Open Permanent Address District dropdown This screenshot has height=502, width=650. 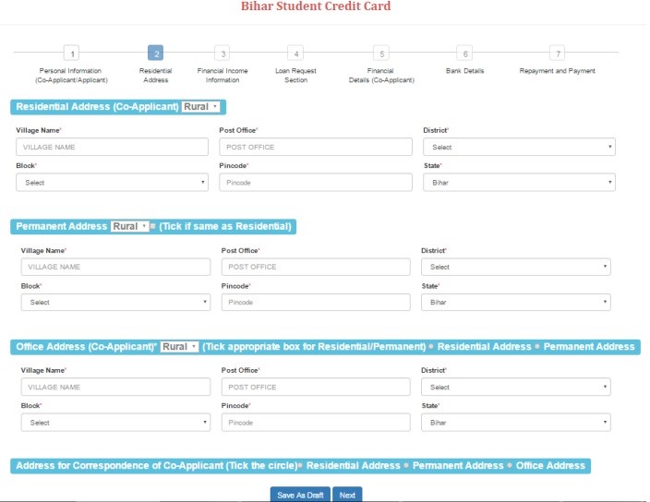tap(516, 268)
